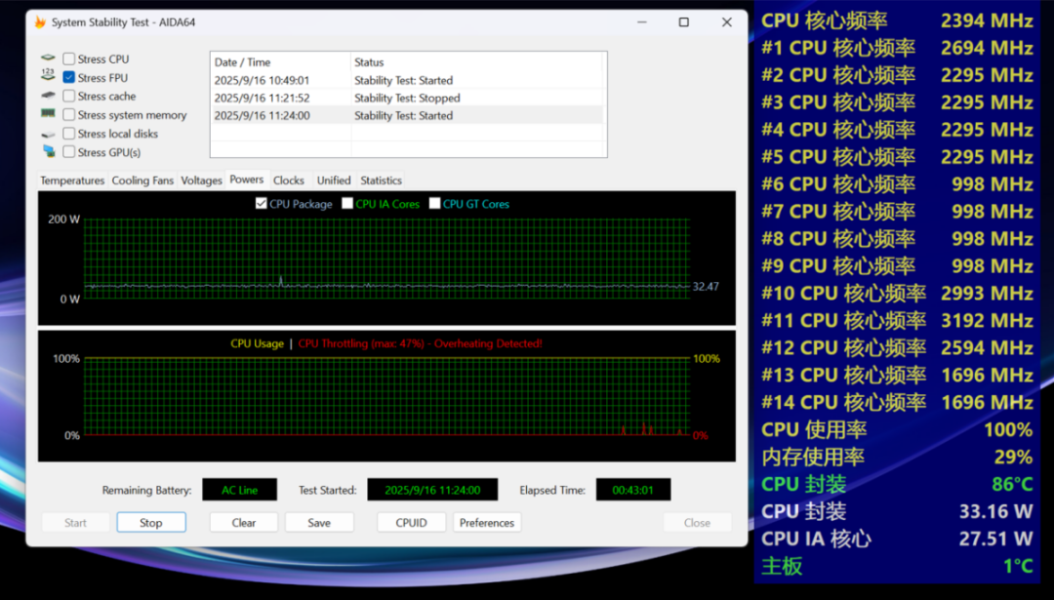The width and height of the screenshot is (1054, 600).
Task: Click the 主板 1°C row
Action: 897,566
